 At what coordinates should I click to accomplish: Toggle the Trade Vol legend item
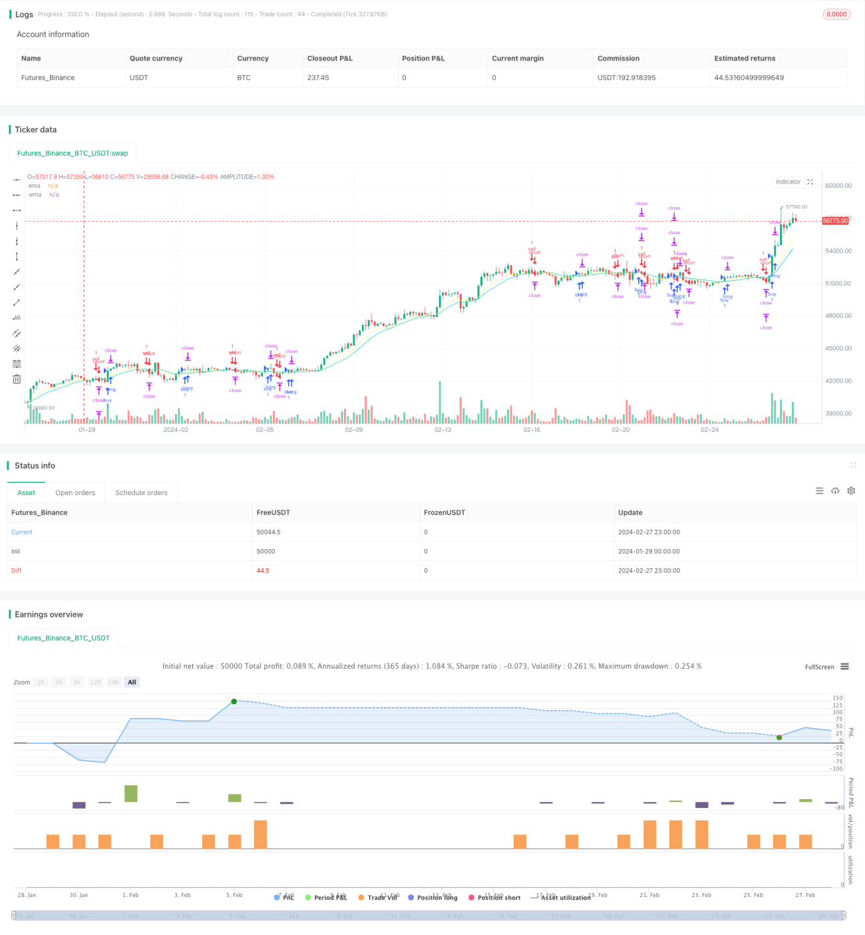tap(377, 897)
